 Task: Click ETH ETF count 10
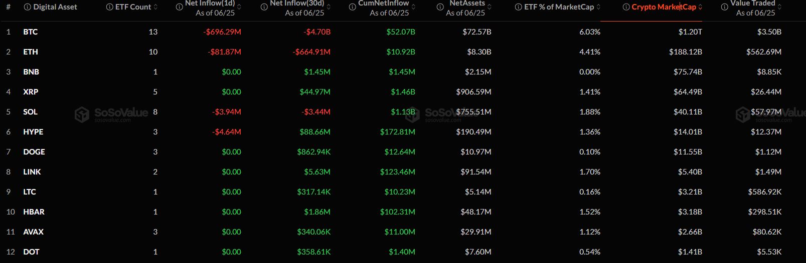[x=153, y=51]
